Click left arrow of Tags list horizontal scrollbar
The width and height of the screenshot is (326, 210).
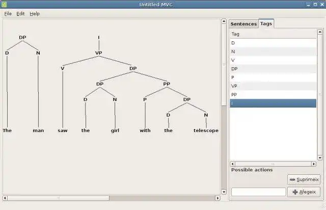coord(233,164)
